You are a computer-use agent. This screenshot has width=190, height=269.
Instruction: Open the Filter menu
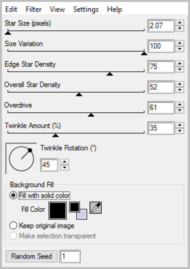[33, 9]
